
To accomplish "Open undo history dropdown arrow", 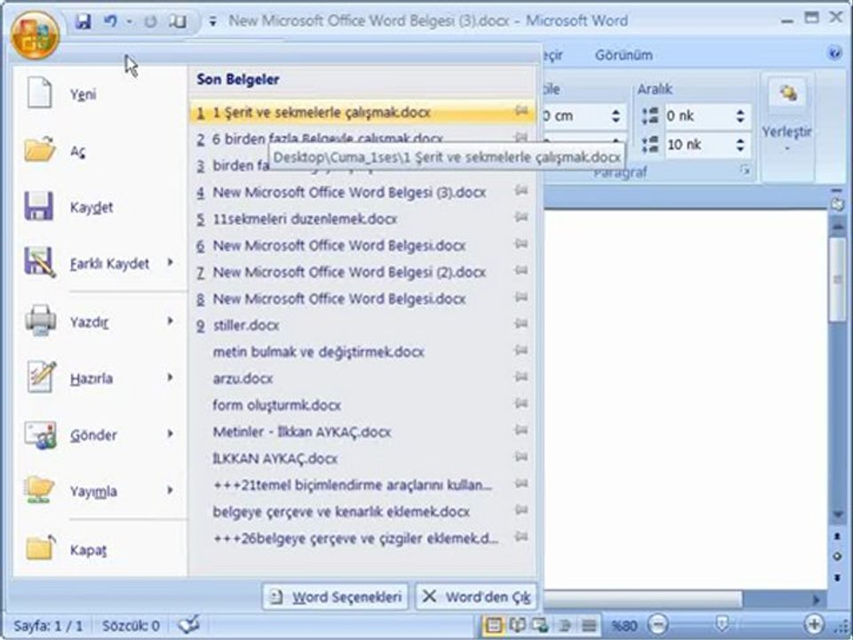I will (130, 21).
